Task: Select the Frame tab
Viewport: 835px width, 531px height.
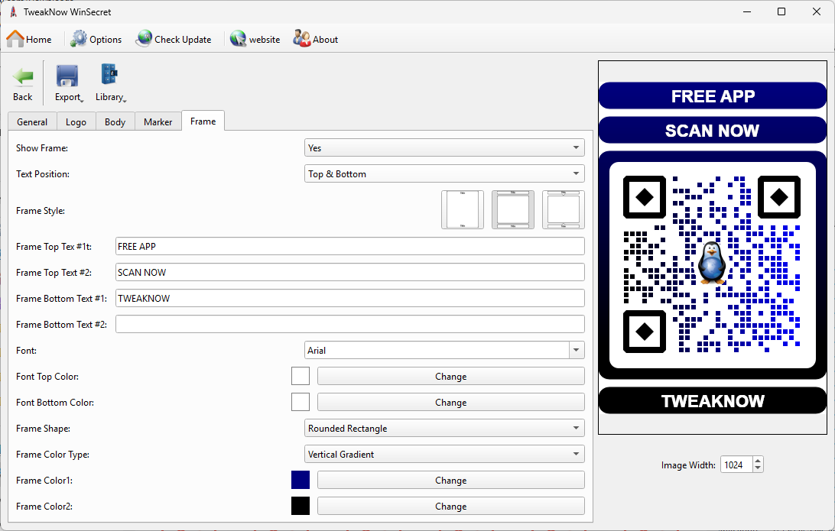Action: click(x=203, y=121)
